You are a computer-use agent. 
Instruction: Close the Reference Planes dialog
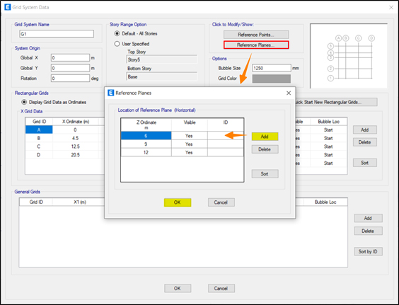[289, 93]
